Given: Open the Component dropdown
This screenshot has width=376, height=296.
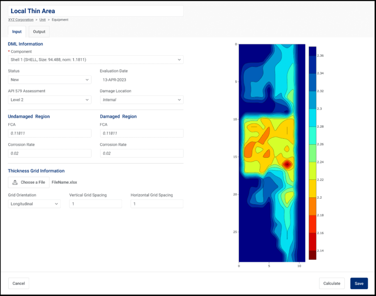Looking at the screenshot, I should click(x=95, y=60).
